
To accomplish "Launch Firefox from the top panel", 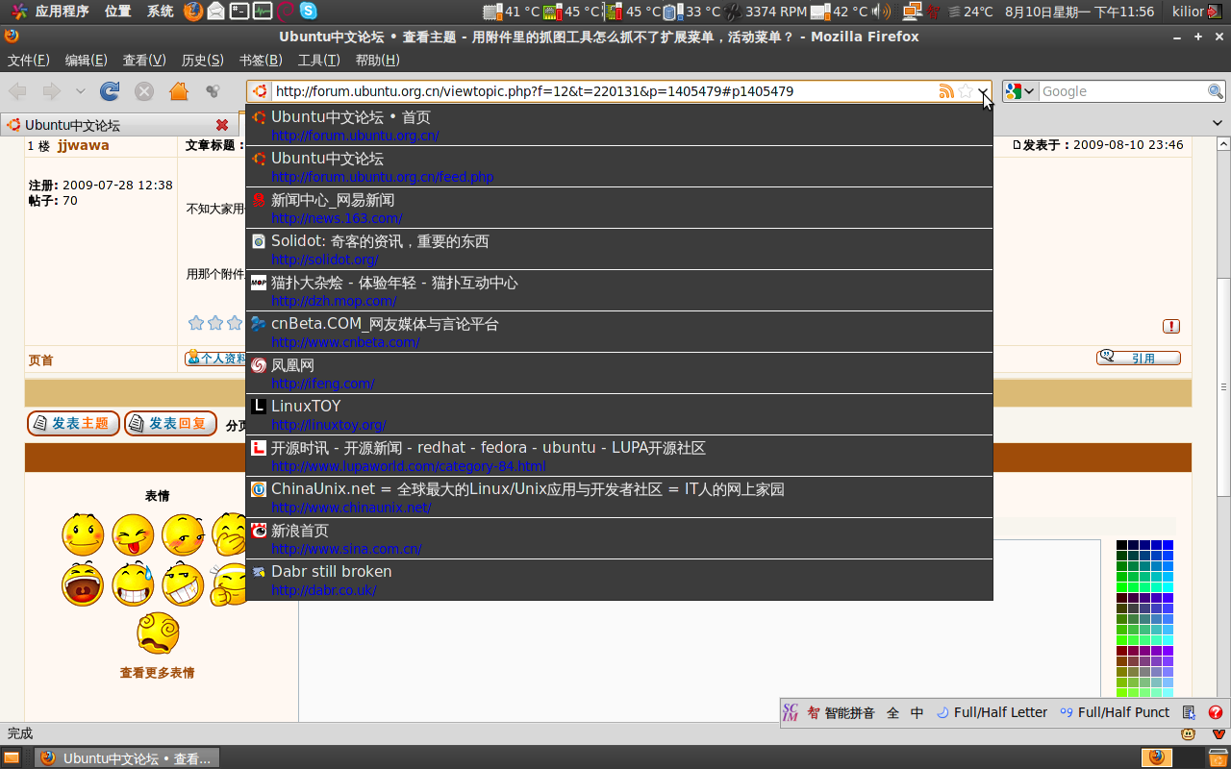I will click(193, 12).
